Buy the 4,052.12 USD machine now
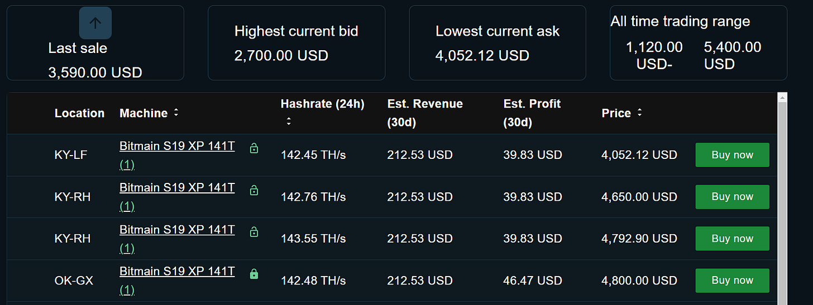 coord(732,155)
